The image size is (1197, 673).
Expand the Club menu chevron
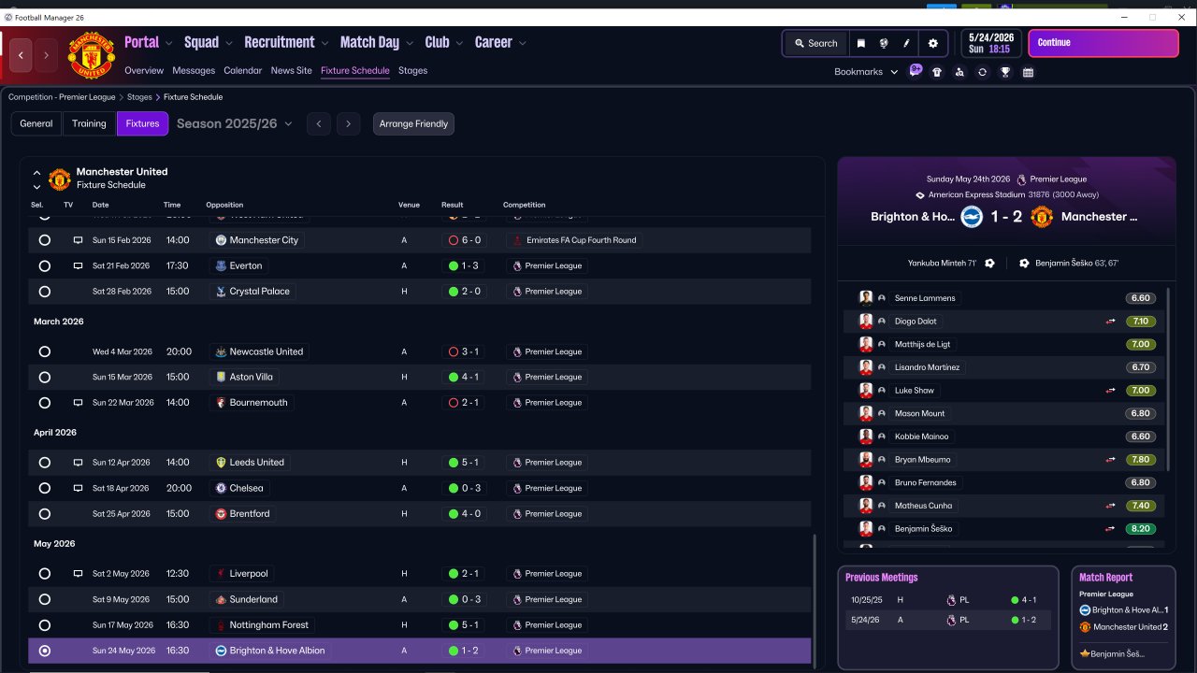point(459,43)
